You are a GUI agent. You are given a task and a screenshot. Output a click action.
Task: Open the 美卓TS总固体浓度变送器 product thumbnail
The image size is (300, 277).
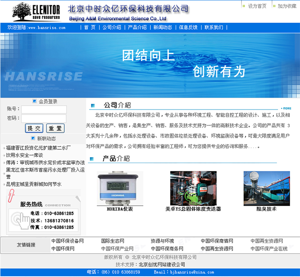193,188
